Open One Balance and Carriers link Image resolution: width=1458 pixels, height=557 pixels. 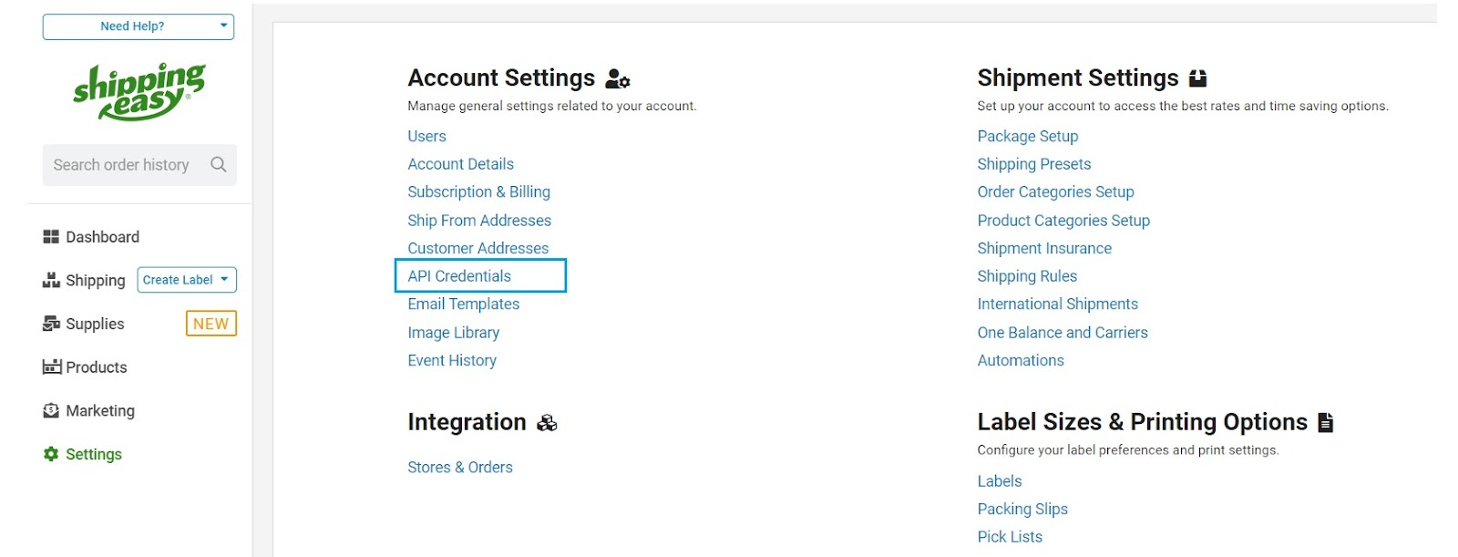point(1063,333)
